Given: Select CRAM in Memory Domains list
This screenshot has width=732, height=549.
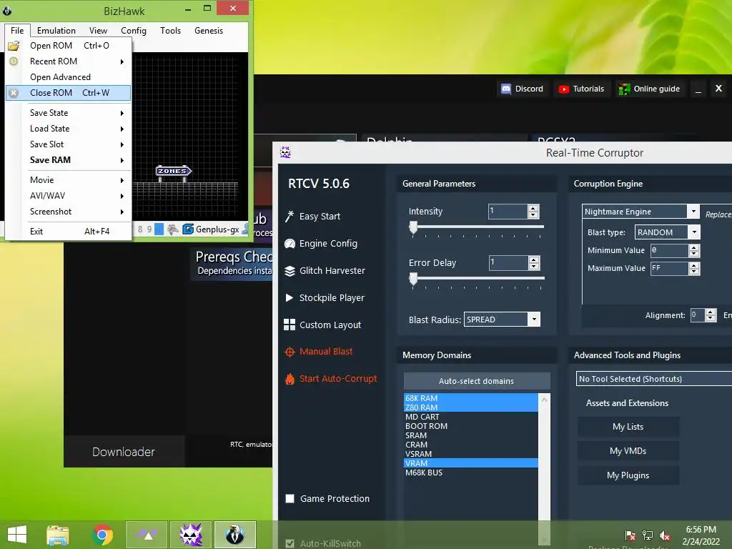Looking at the screenshot, I should point(470,445).
